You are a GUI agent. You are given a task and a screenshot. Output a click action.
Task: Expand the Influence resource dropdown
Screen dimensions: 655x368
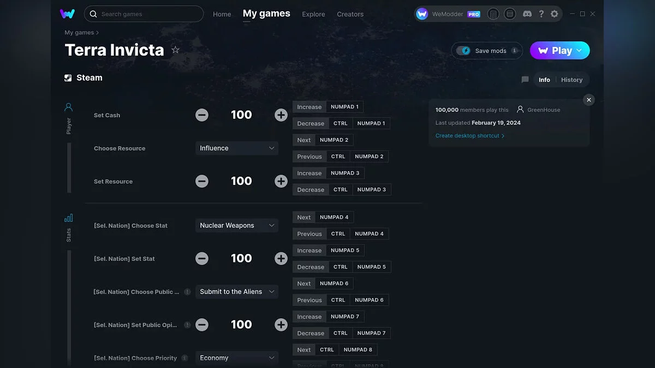tap(237, 148)
